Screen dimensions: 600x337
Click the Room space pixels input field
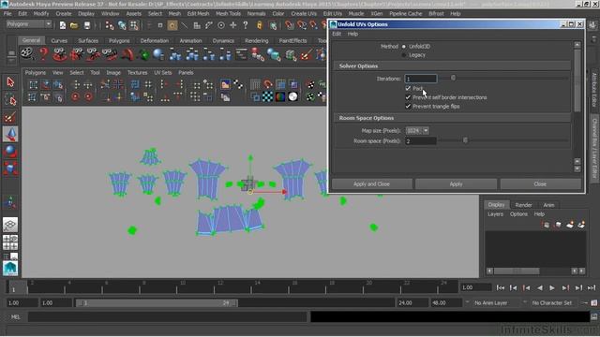click(421, 141)
